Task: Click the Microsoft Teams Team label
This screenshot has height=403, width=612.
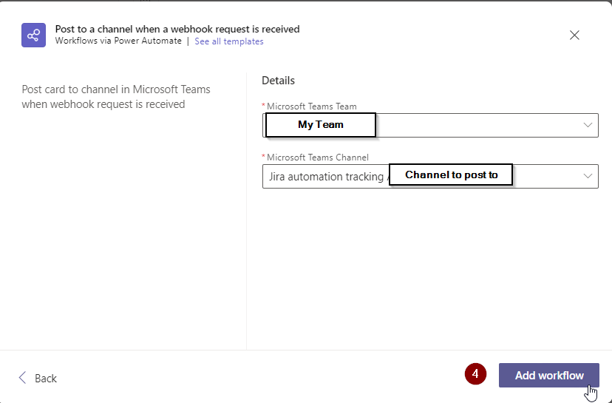Action: tap(311, 106)
